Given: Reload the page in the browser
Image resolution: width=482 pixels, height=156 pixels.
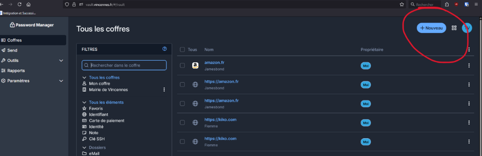Looking at the screenshot, I should (20, 4).
